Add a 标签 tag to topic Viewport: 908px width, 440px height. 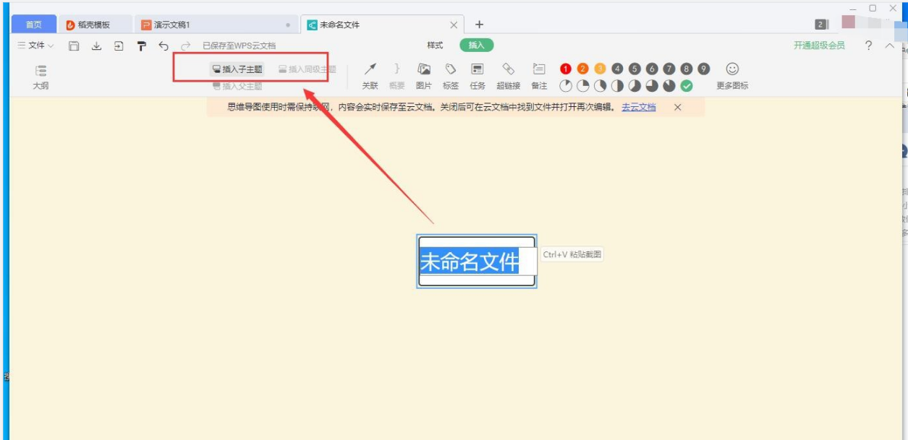point(451,77)
